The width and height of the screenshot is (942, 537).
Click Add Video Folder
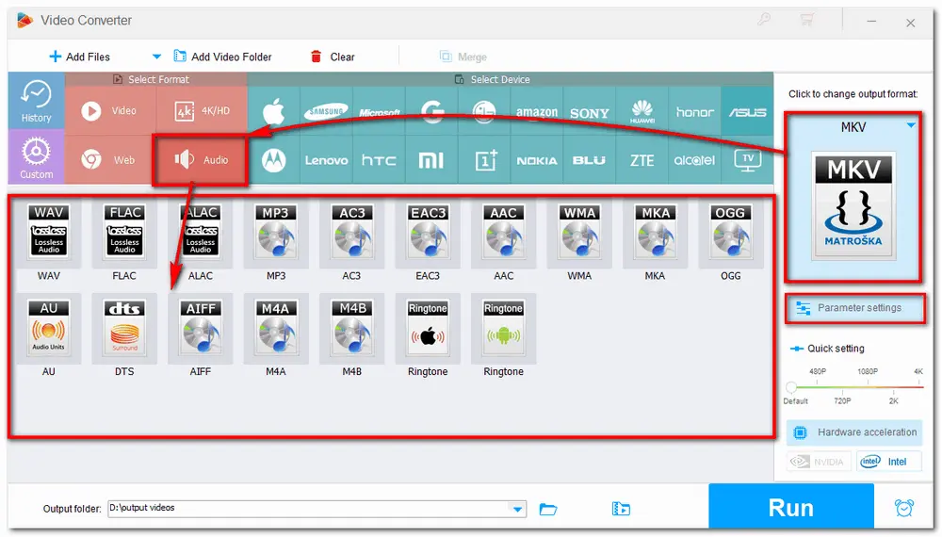[x=222, y=57]
